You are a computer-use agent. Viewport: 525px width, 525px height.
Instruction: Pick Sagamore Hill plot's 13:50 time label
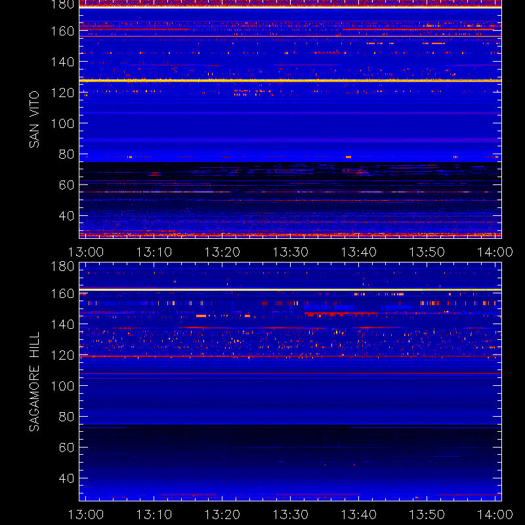pyautogui.click(x=427, y=514)
